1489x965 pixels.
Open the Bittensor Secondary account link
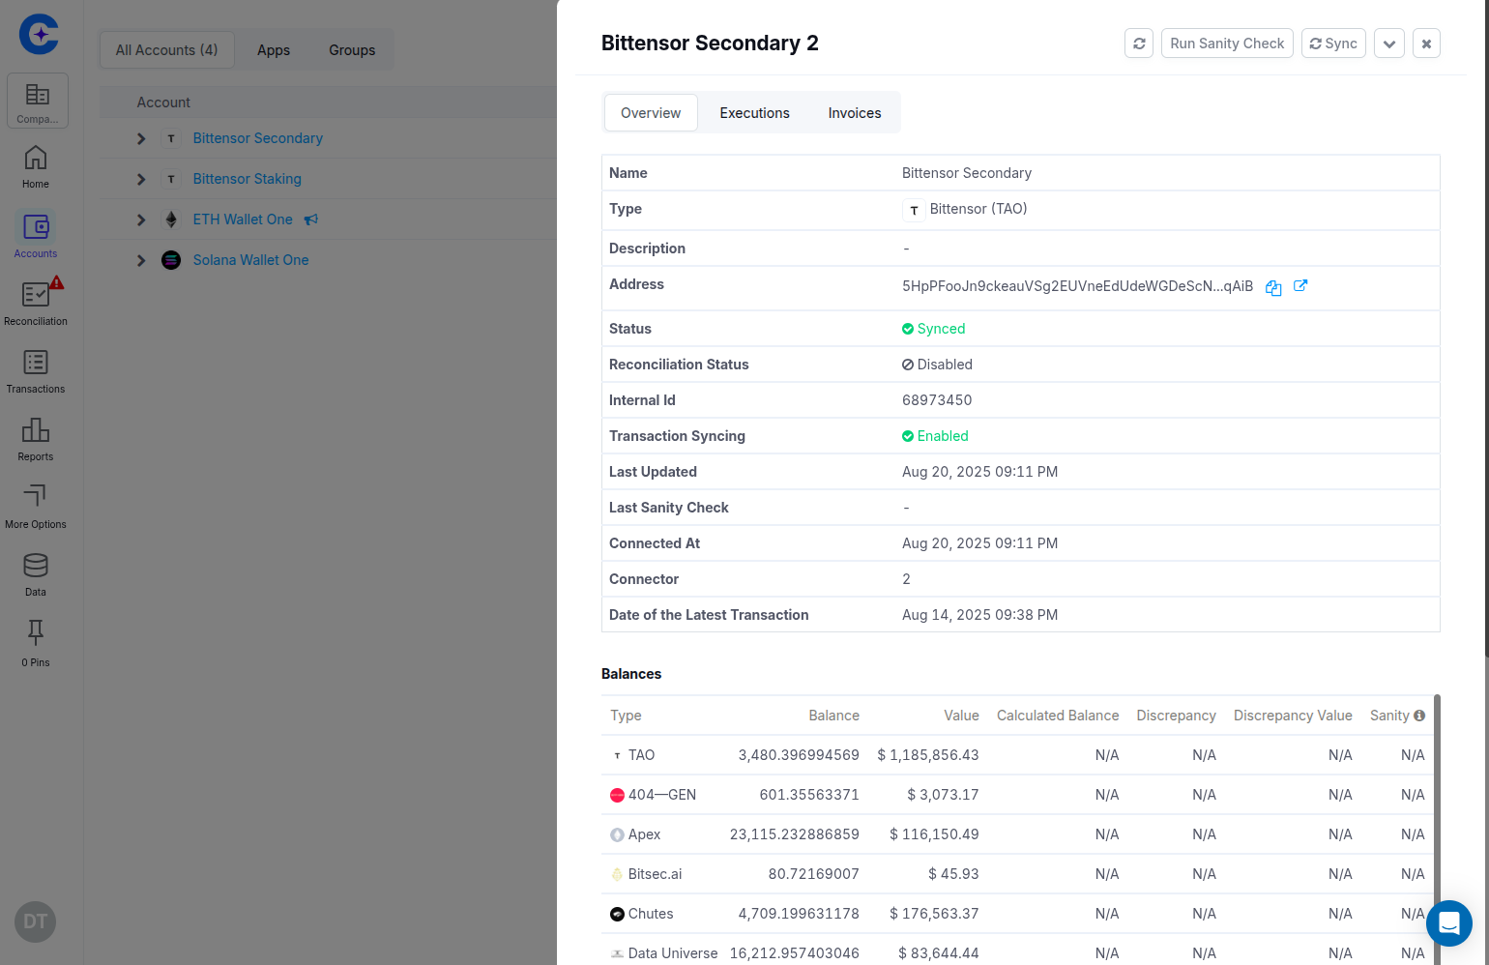258,138
